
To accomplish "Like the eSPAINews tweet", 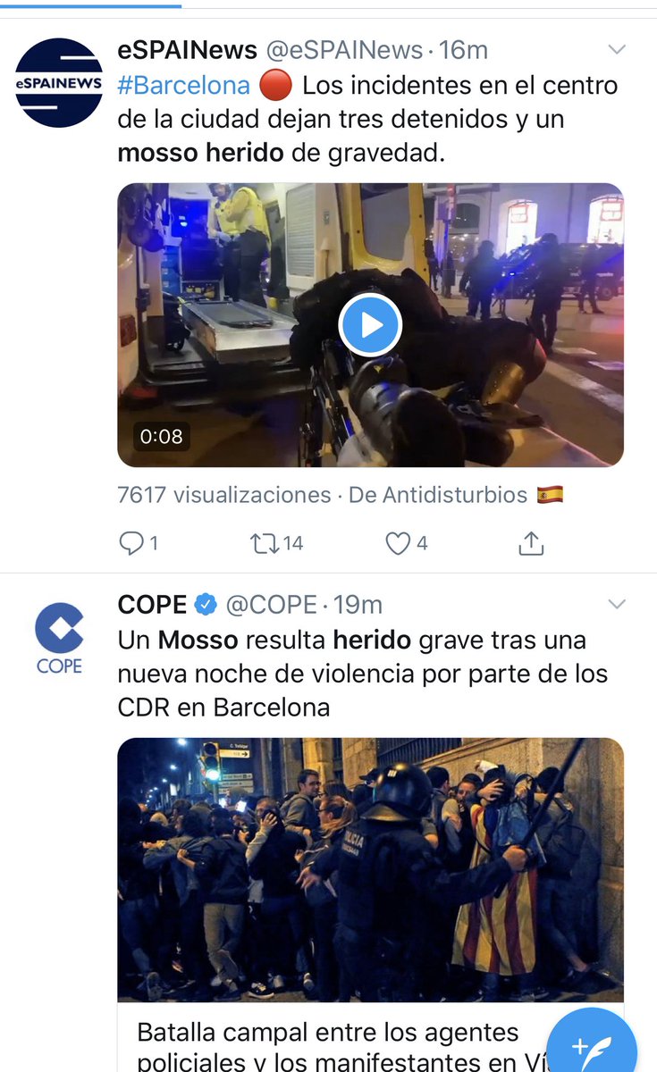I will (x=407, y=542).
